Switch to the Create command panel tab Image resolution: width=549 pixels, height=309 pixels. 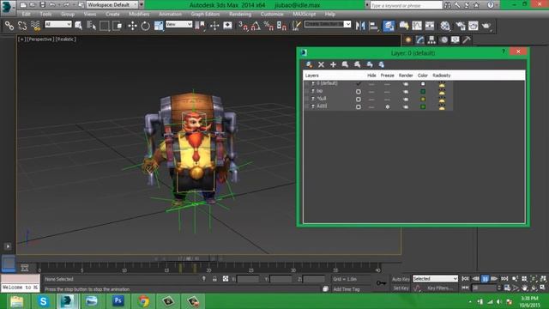coord(408,40)
